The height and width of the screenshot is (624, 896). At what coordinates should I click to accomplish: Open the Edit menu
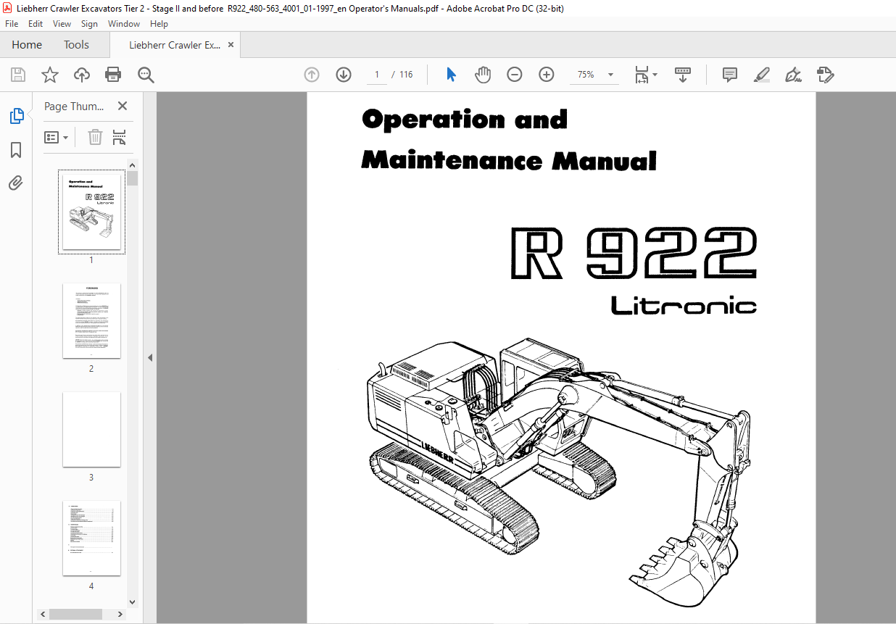coord(36,24)
